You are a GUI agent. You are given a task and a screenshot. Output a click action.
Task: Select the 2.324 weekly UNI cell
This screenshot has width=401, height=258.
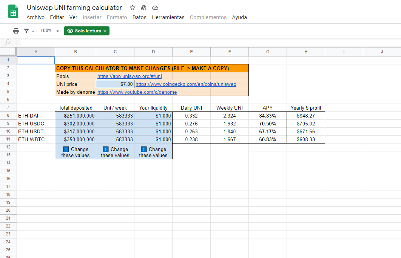coord(230,116)
